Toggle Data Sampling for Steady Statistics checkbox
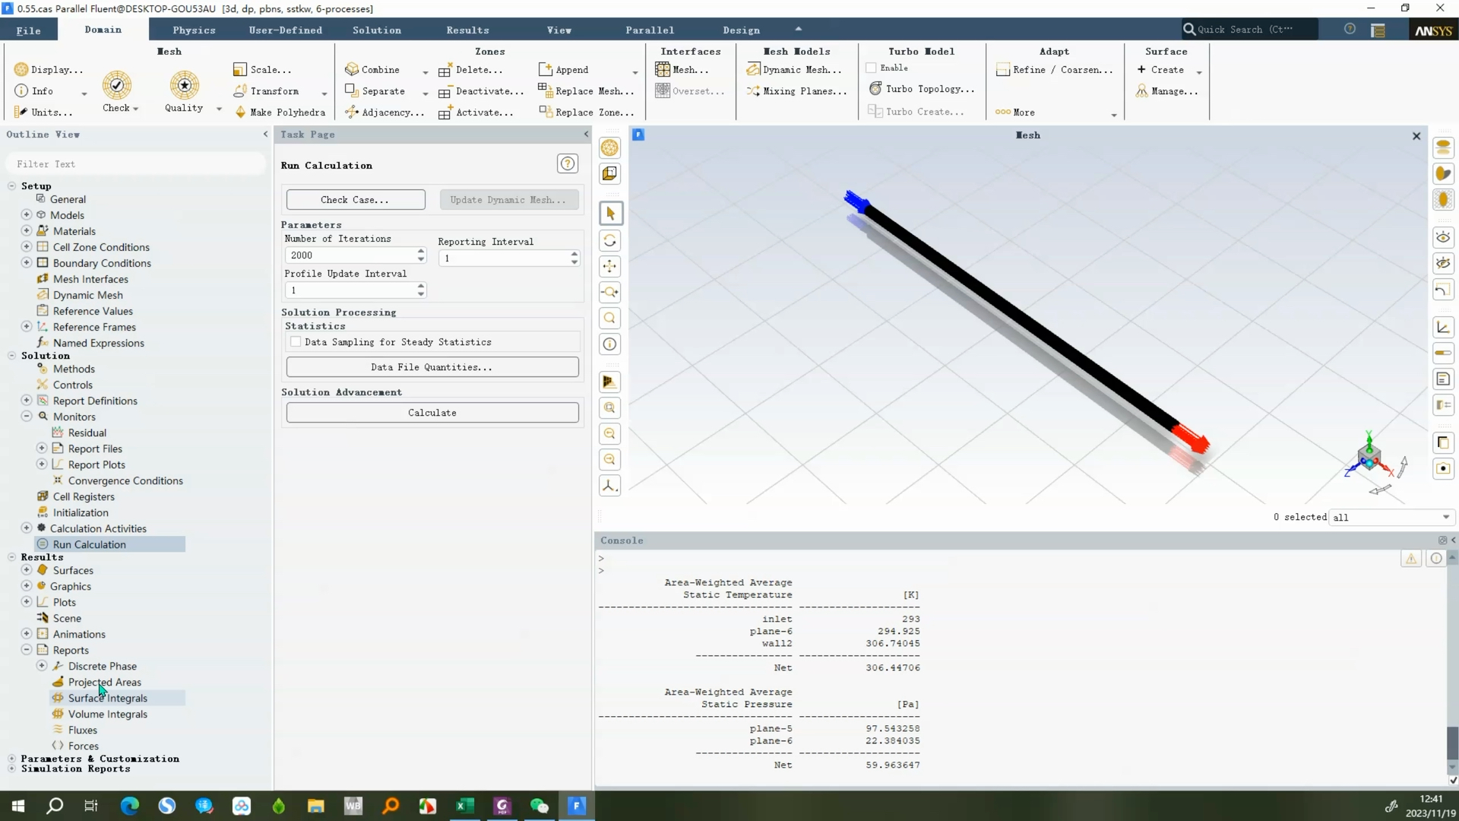The height and width of the screenshot is (821, 1459). [296, 342]
